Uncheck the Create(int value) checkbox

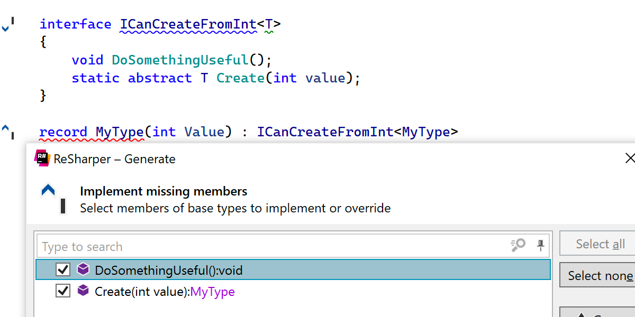[x=63, y=291]
